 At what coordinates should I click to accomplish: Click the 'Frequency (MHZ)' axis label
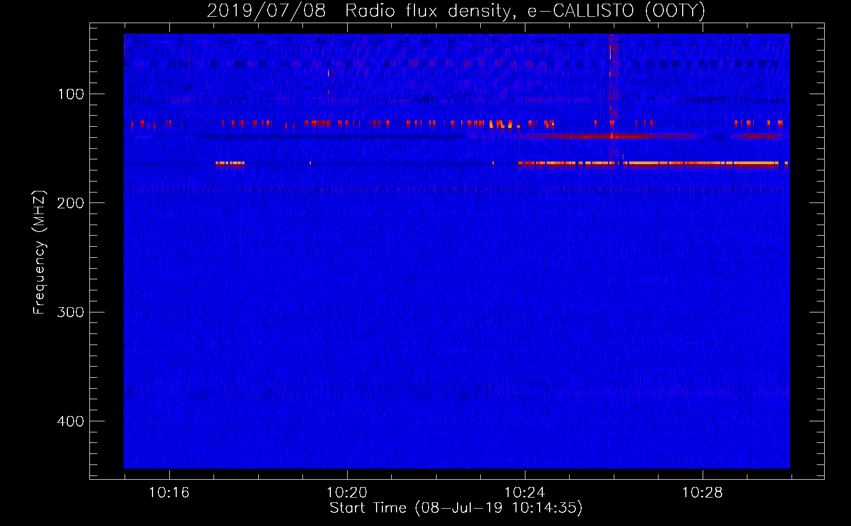(x=39, y=252)
